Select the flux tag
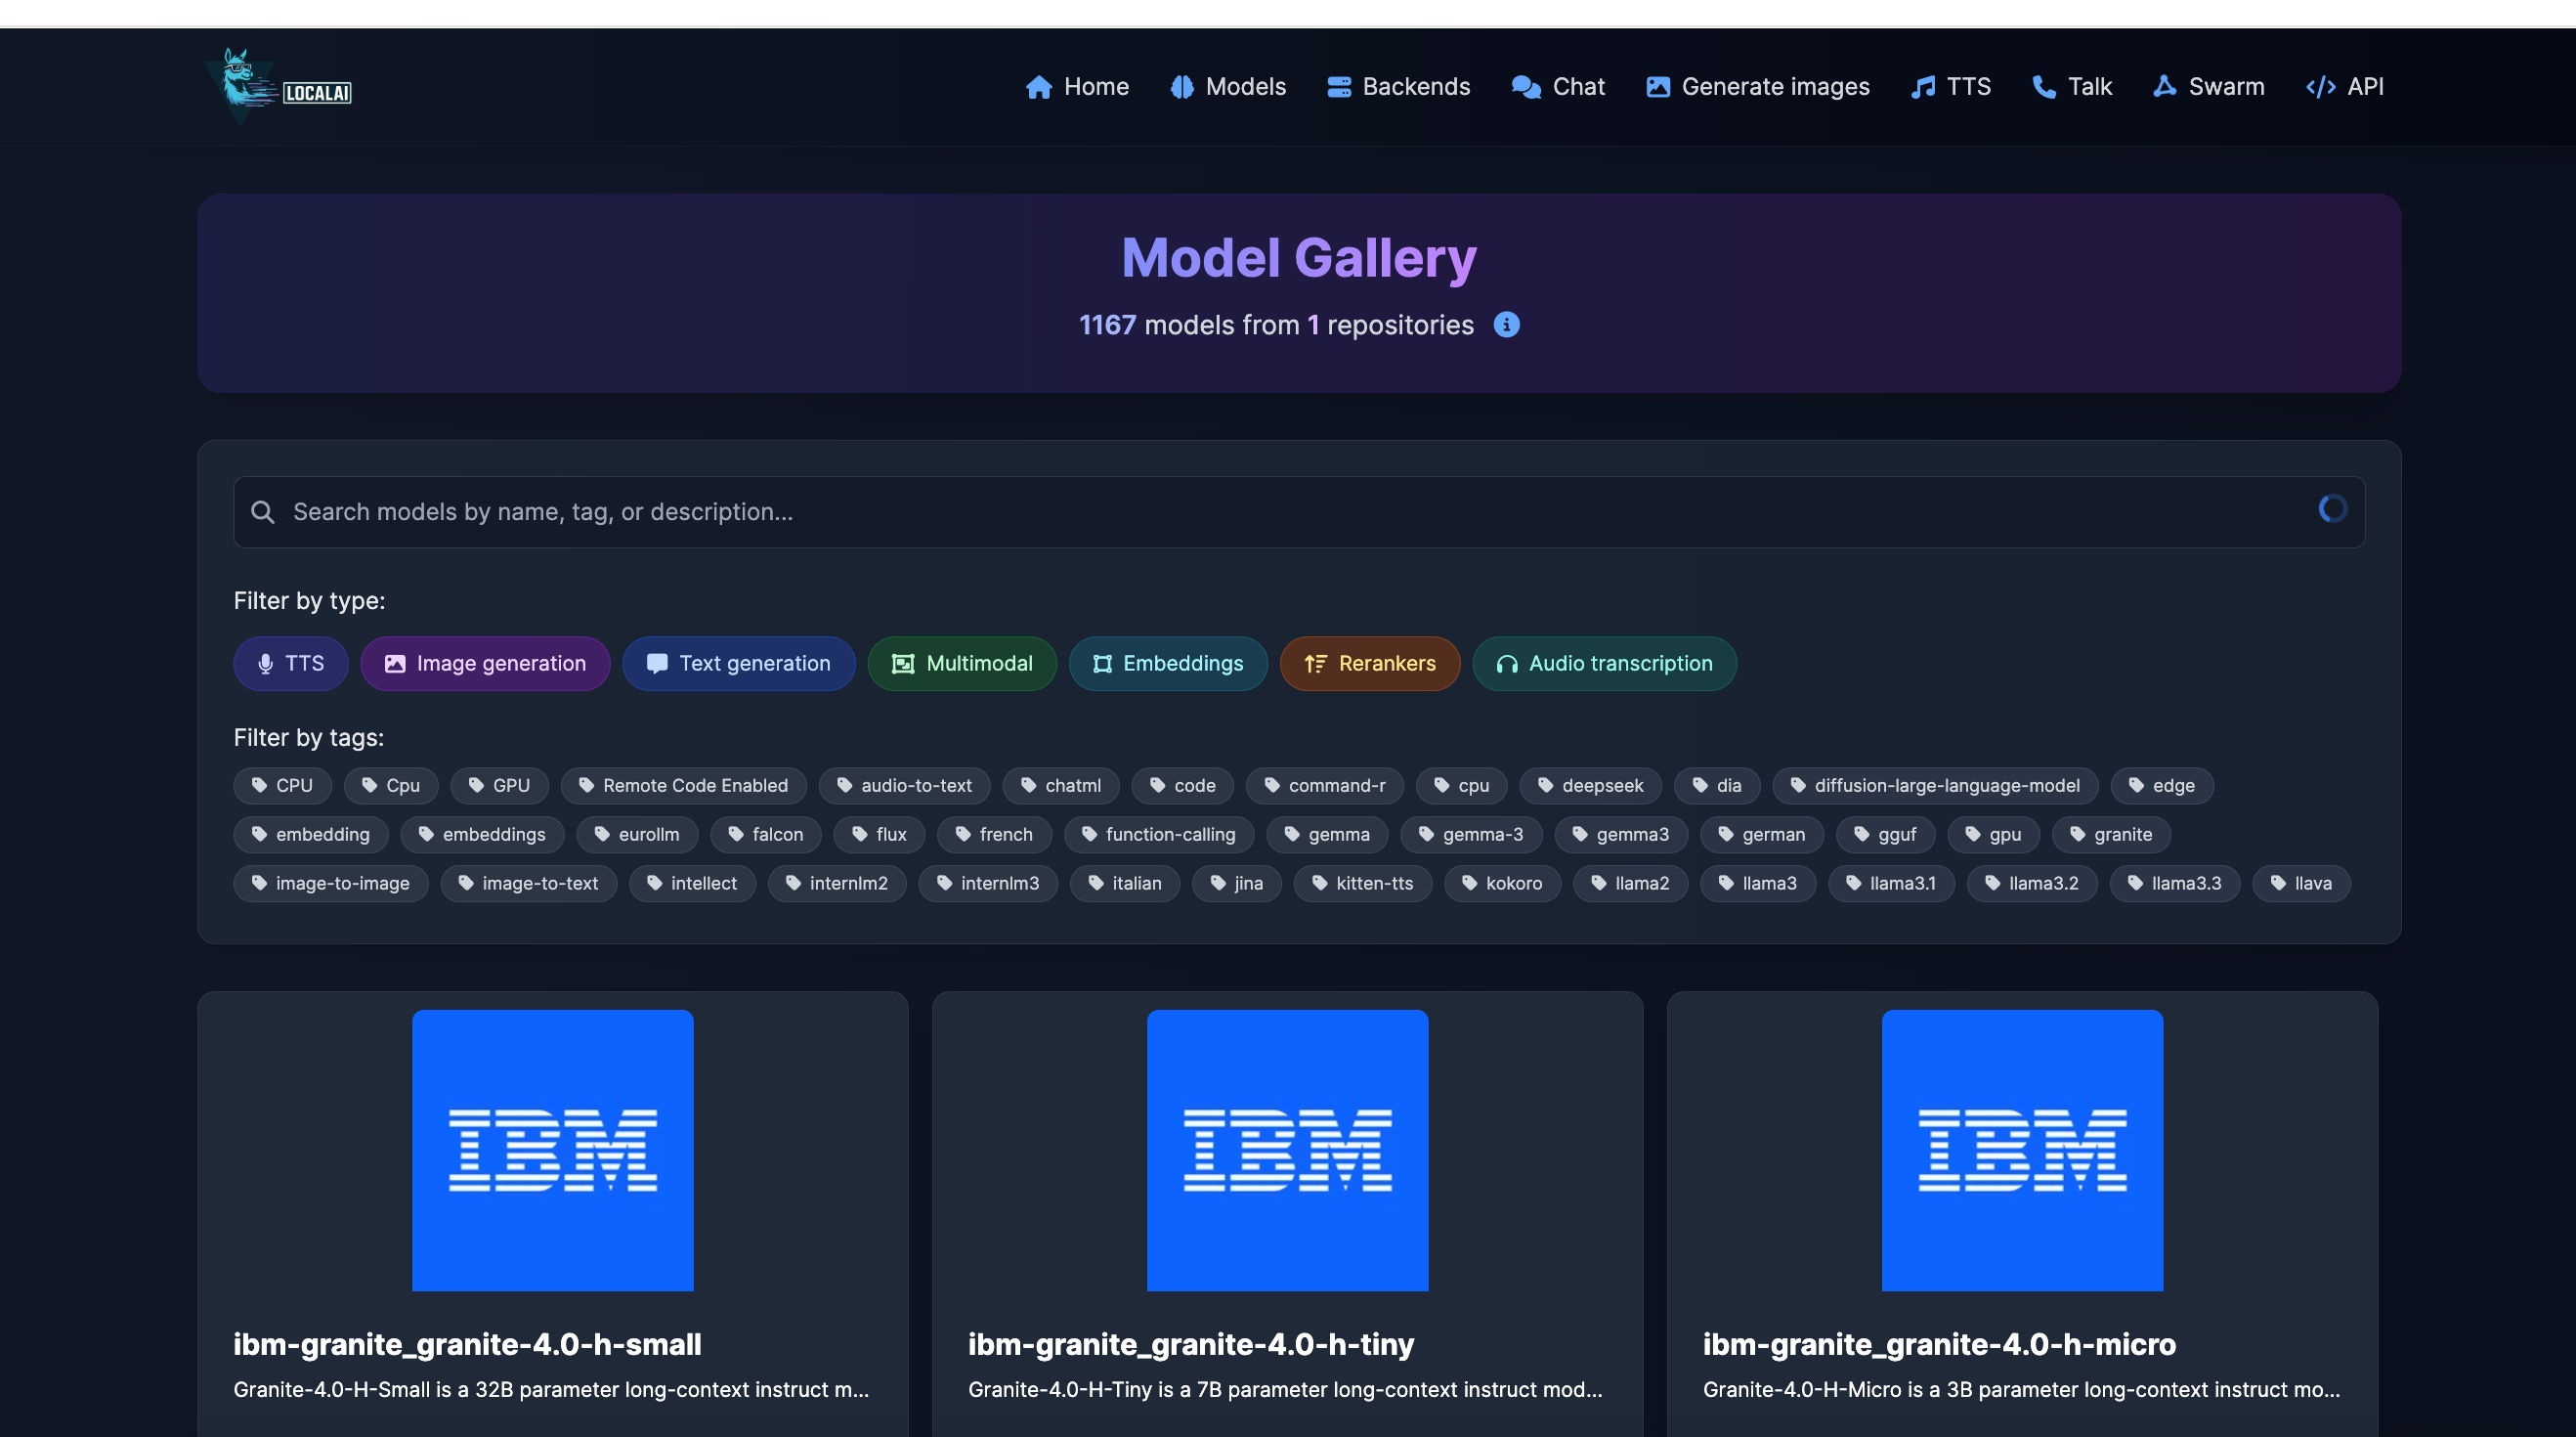 880,835
